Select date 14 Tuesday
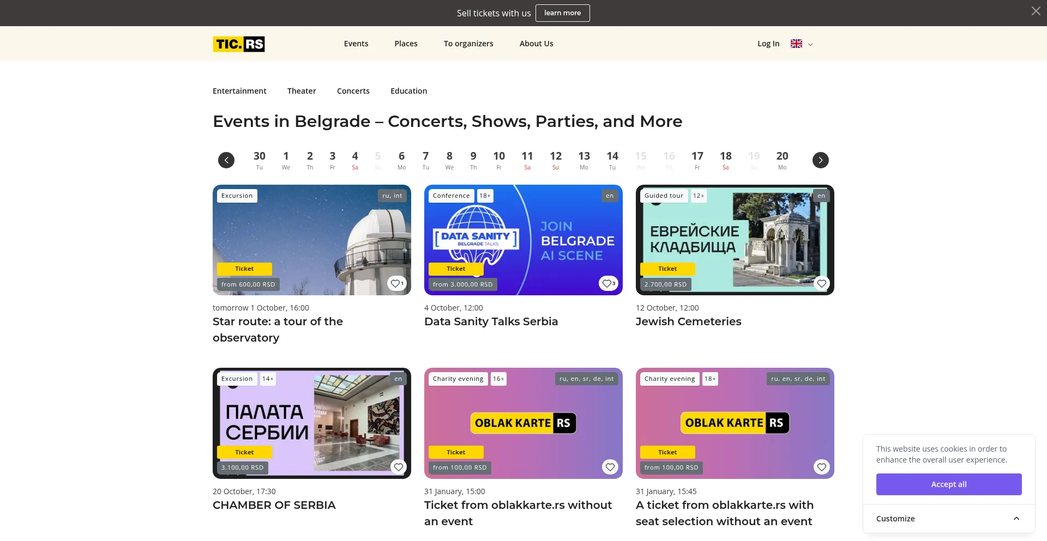Viewport: 1047px width, 541px height. (x=612, y=160)
